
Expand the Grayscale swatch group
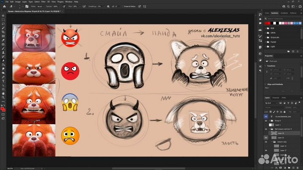[265, 37]
